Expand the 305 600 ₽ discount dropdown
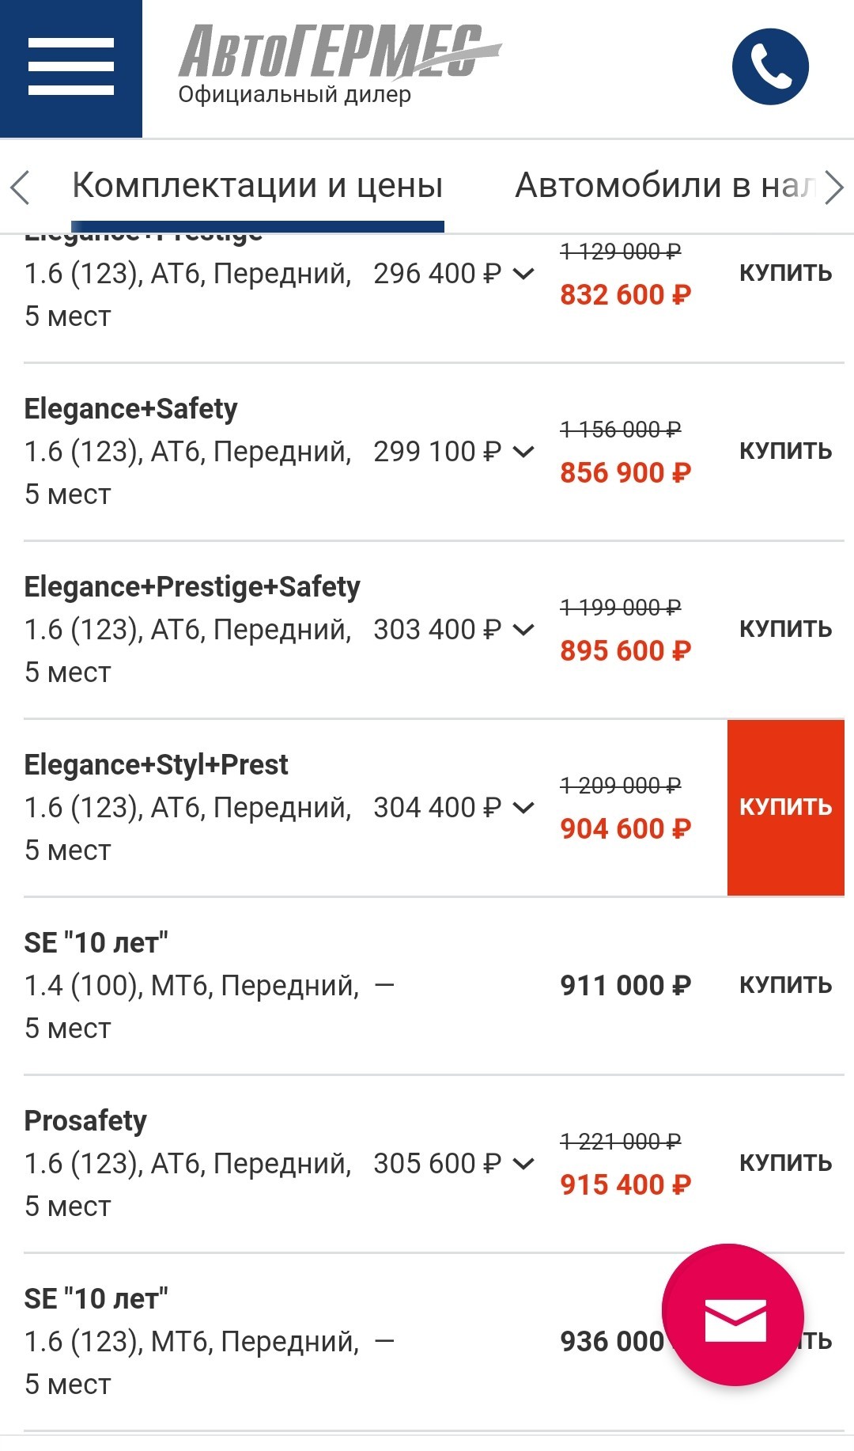854x1451 pixels. (455, 1164)
